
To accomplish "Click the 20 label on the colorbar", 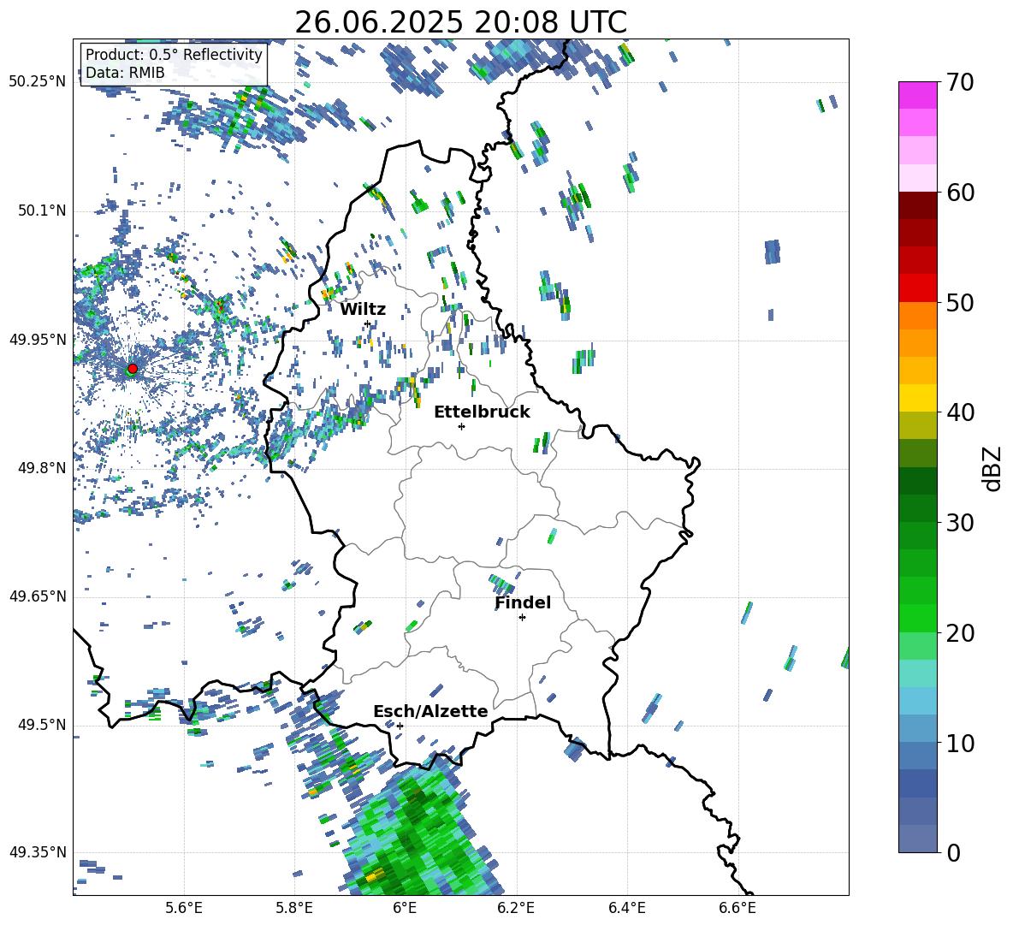I will tap(960, 633).
